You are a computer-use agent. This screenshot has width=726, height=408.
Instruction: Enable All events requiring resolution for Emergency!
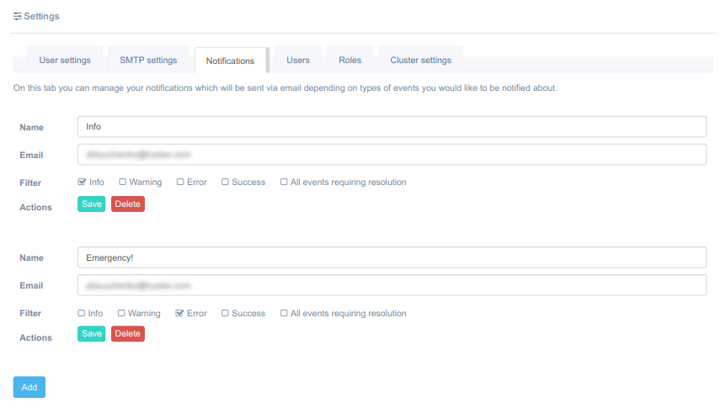(284, 313)
